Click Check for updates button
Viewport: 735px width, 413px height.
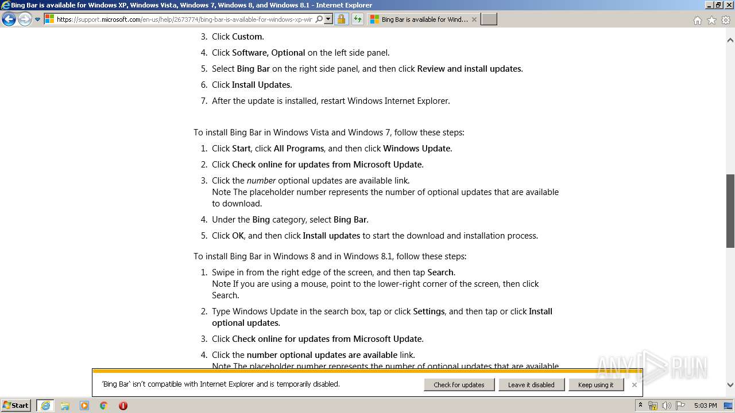click(459, 385)
